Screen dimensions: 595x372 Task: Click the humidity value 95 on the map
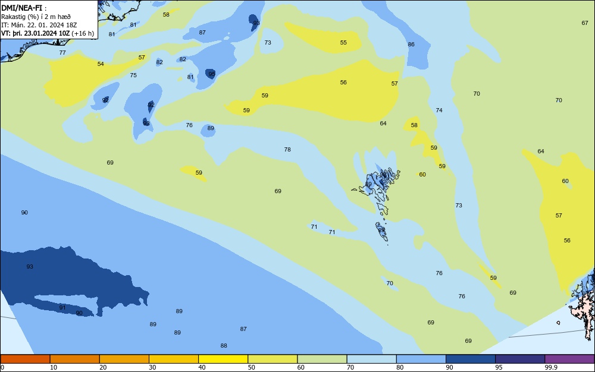(x=212, y=74)
